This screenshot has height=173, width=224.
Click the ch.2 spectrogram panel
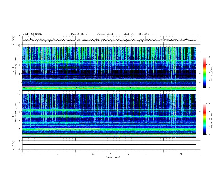[109, 116]
